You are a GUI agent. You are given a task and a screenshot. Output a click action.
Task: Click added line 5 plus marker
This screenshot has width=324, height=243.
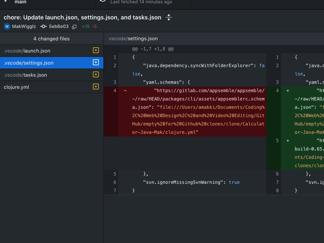coord(288,141)
